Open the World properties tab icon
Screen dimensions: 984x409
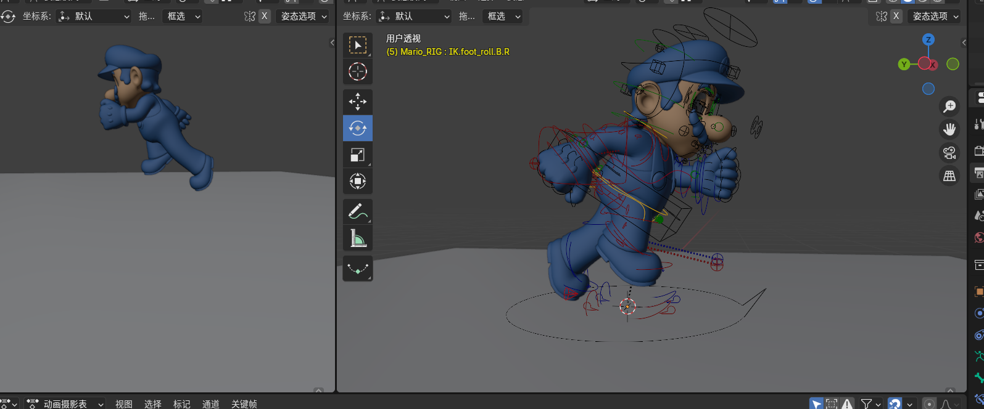pyautogui.click(x=979, y=237)
